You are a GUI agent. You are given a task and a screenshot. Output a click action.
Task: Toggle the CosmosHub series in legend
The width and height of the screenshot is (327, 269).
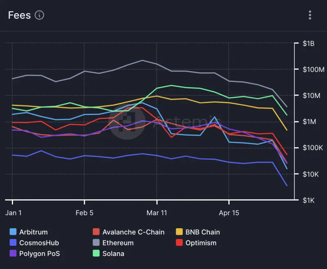[x=34, y=243]
